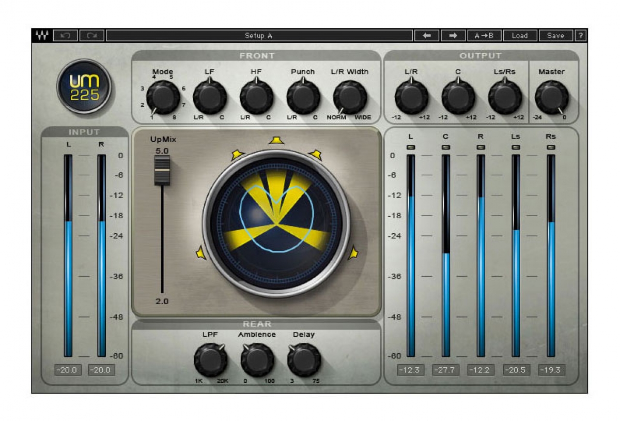
Task: Click the input L peak value -20.0
Action: click(x=69, y=370)
